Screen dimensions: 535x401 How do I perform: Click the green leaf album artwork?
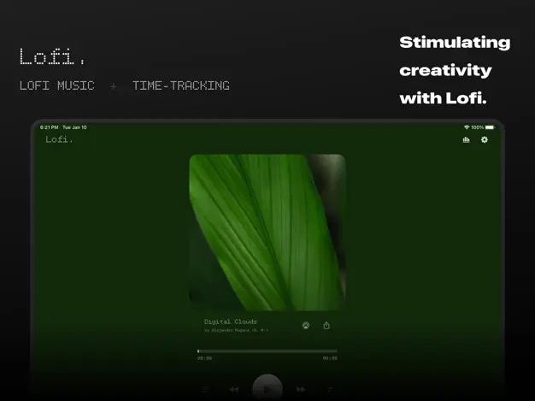267,233
